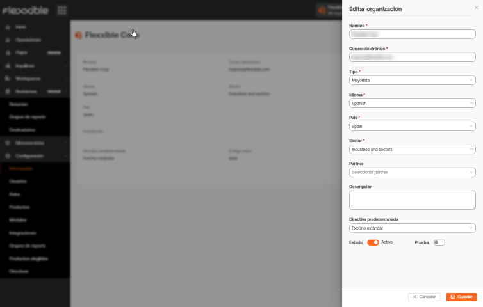Open Roles in Configuración submenu
483x307 pixels.
(15, 194)
